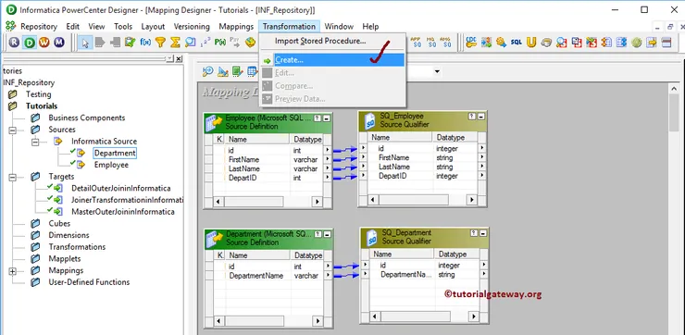This screenshot has height=335, width=685.
Task: Select the Cubes folder in the tree
Action: pyautogui.click(x=59, y=224)
